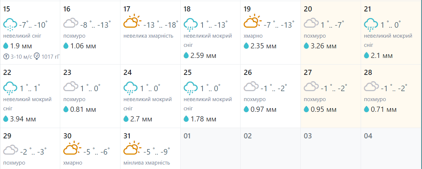The height and width of the screenshot is (169, 422).
Task: Open the day 30 'хмарно' forecast
Action: (90, 149)
